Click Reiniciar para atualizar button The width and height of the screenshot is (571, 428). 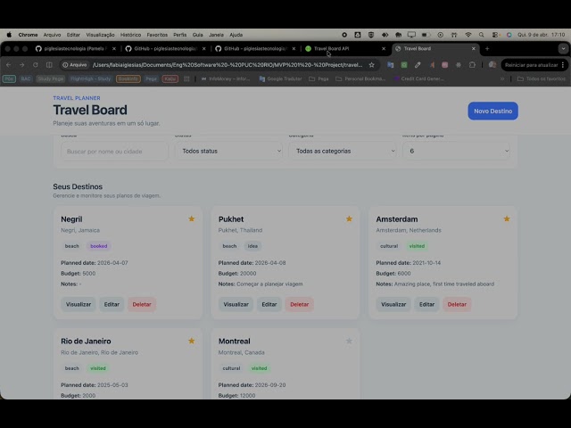532,65
